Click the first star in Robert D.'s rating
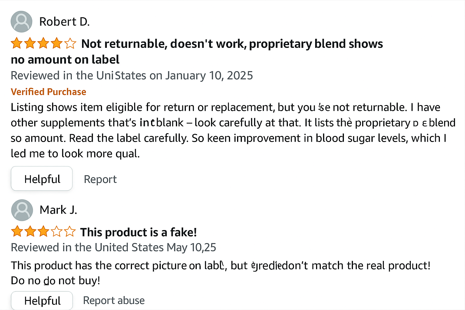The width and height of the screenshot is (465, 310). pyautogui.click(x=17, y=43)
